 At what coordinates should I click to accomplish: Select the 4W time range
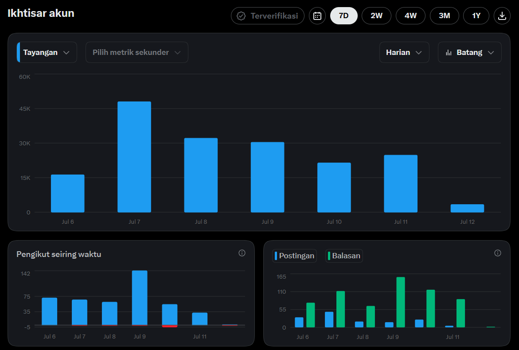tap(410, 16)
